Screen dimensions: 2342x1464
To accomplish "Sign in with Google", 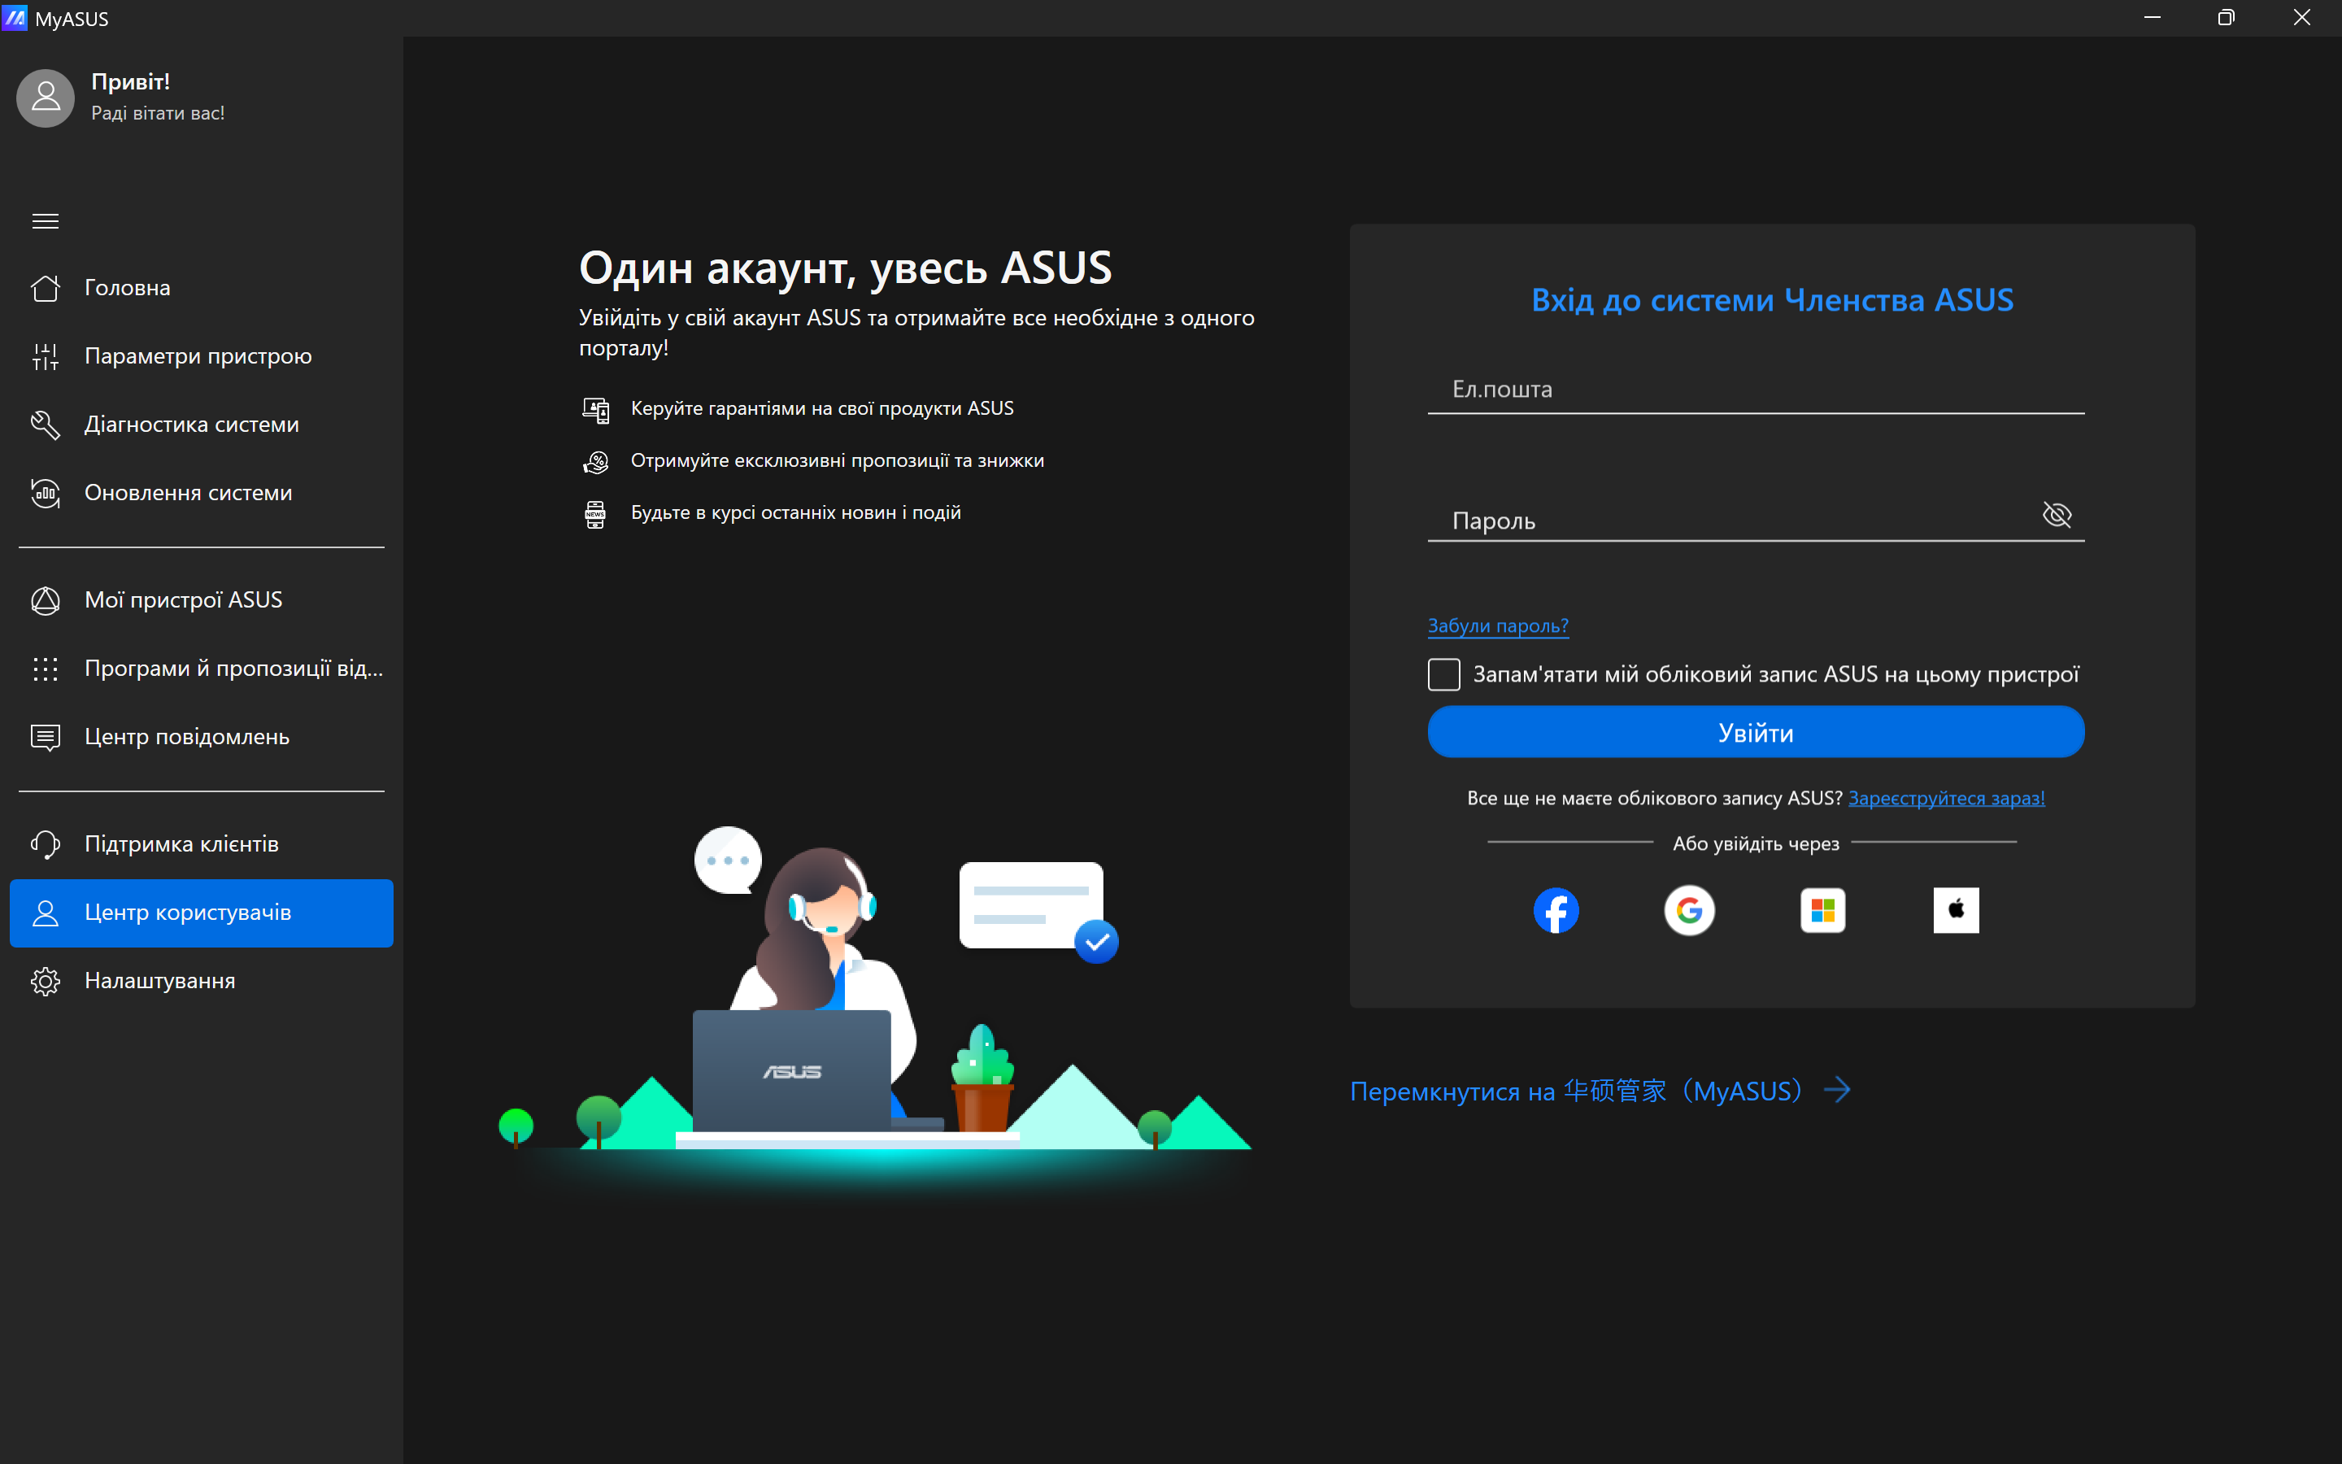I will [1690, 910].
